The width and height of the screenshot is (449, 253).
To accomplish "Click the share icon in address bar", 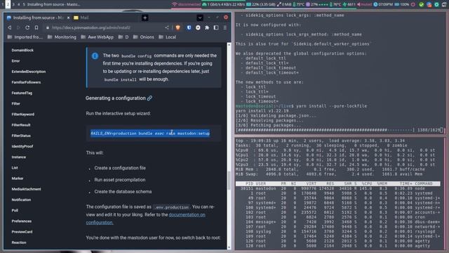I will 167,27.
